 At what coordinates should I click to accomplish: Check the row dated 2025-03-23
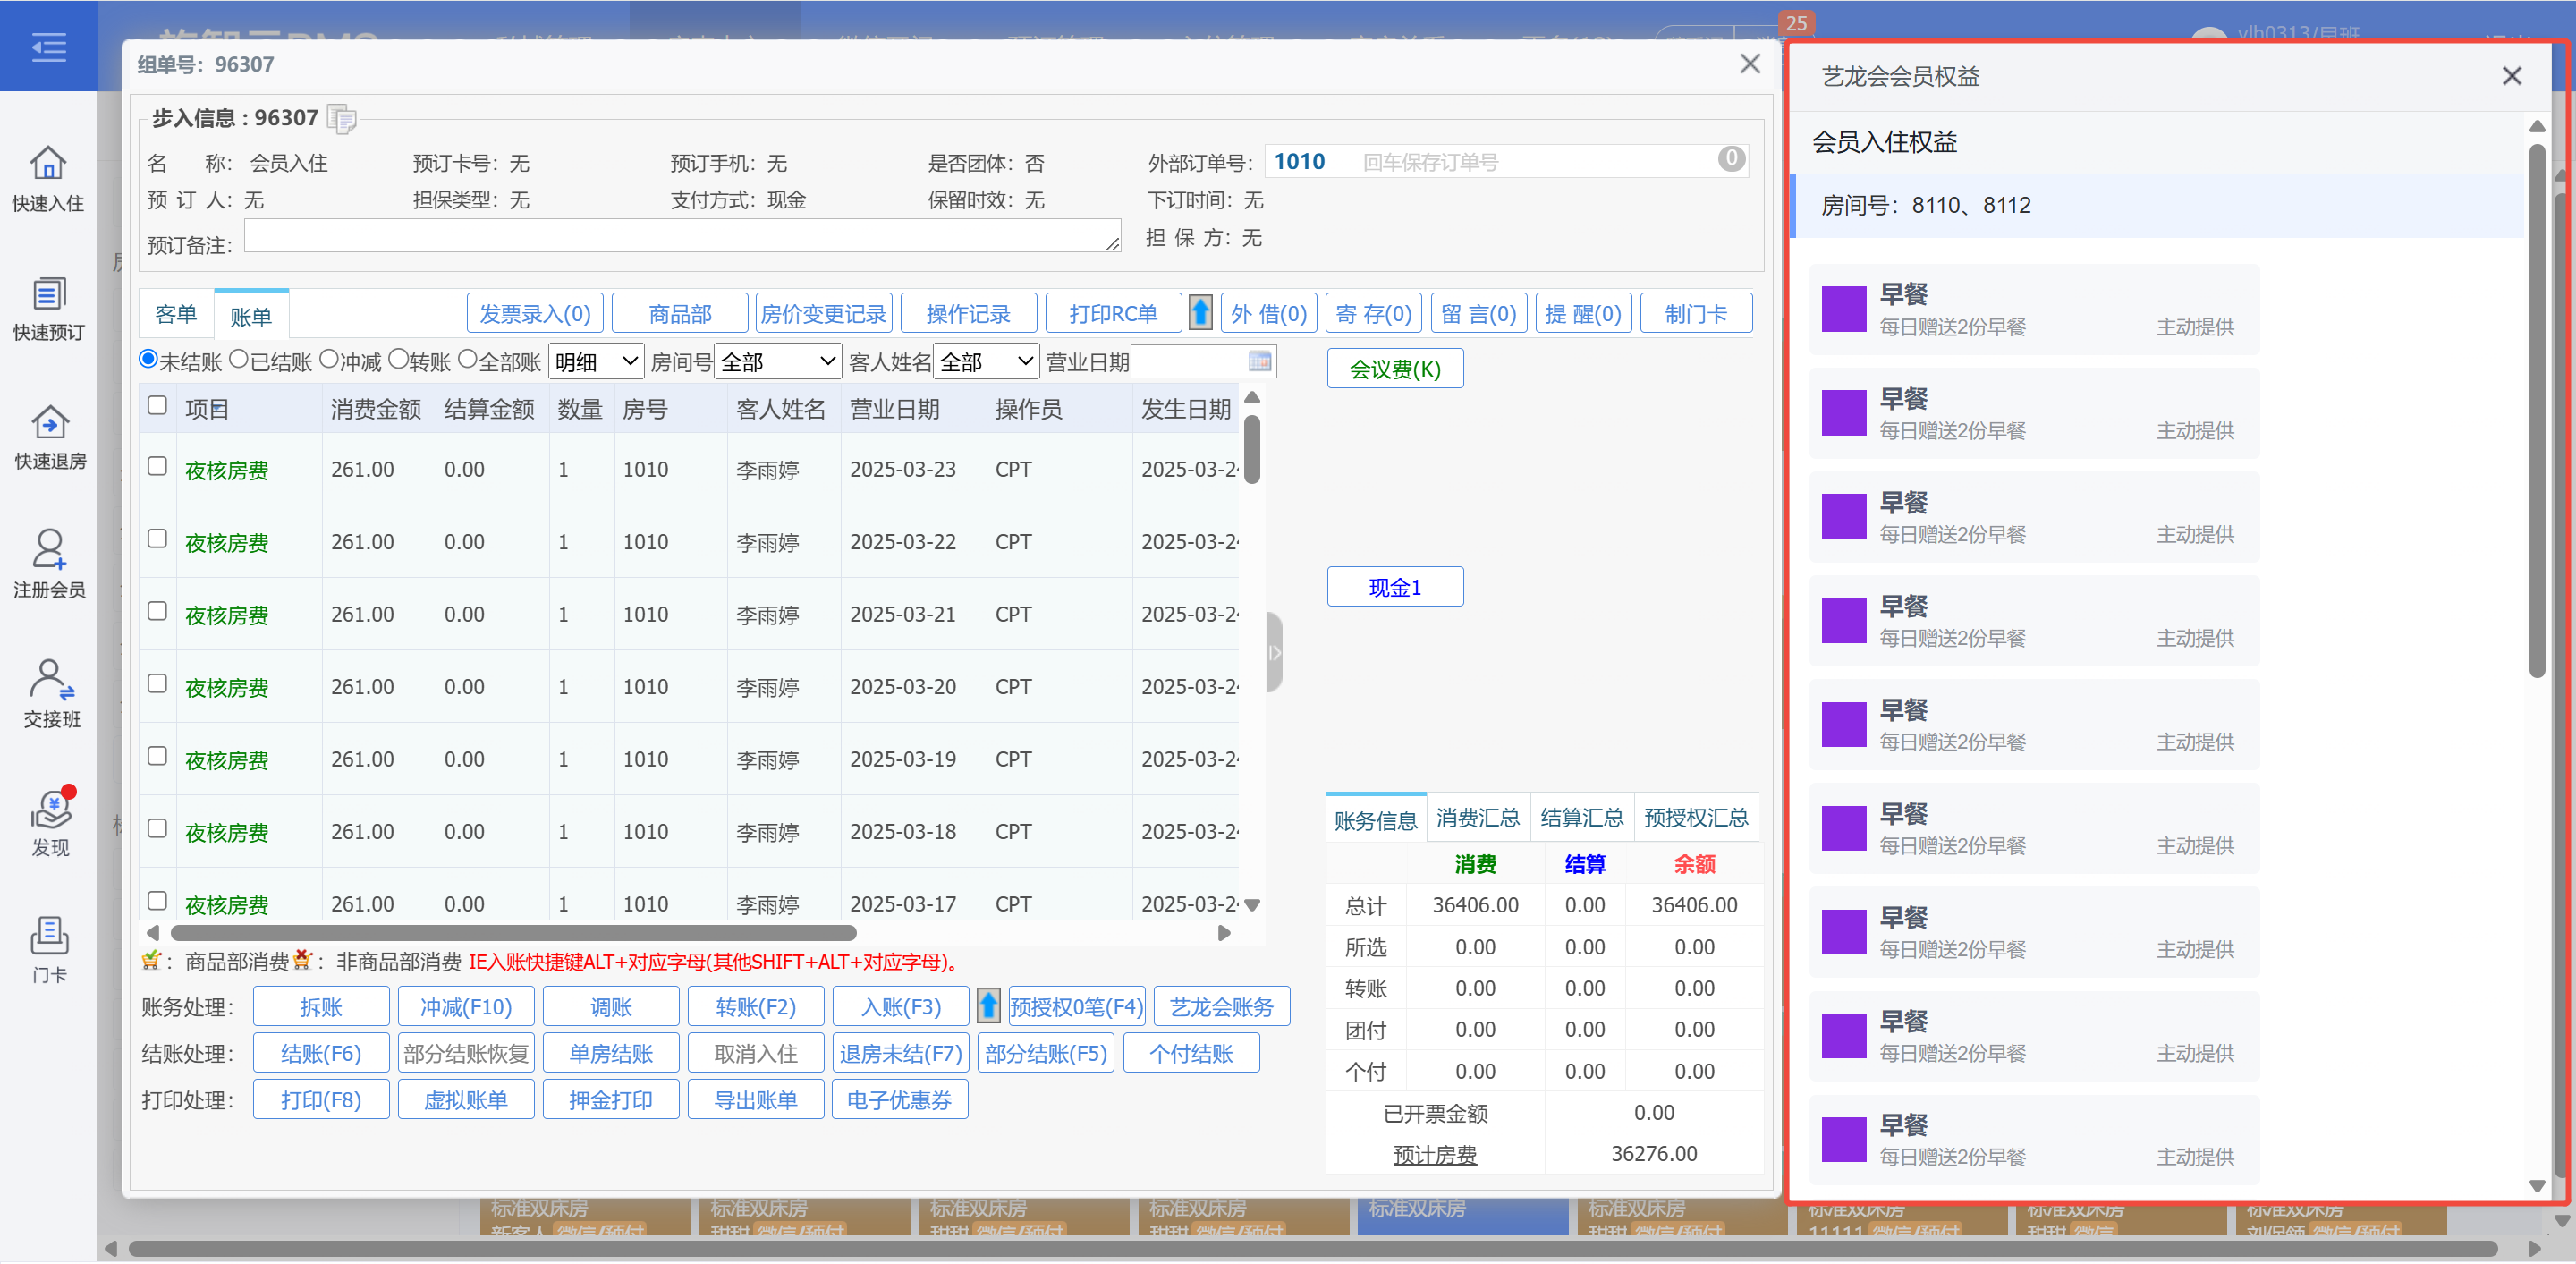(x=157, y=466)
